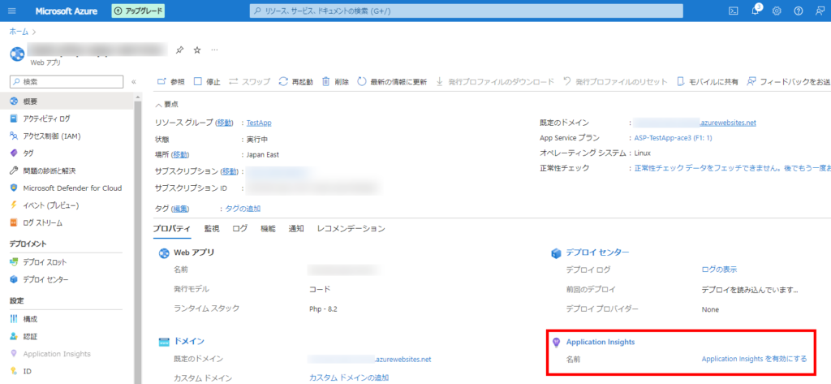Click the アップグレード button
831x384 pixels.
point(138,11)
